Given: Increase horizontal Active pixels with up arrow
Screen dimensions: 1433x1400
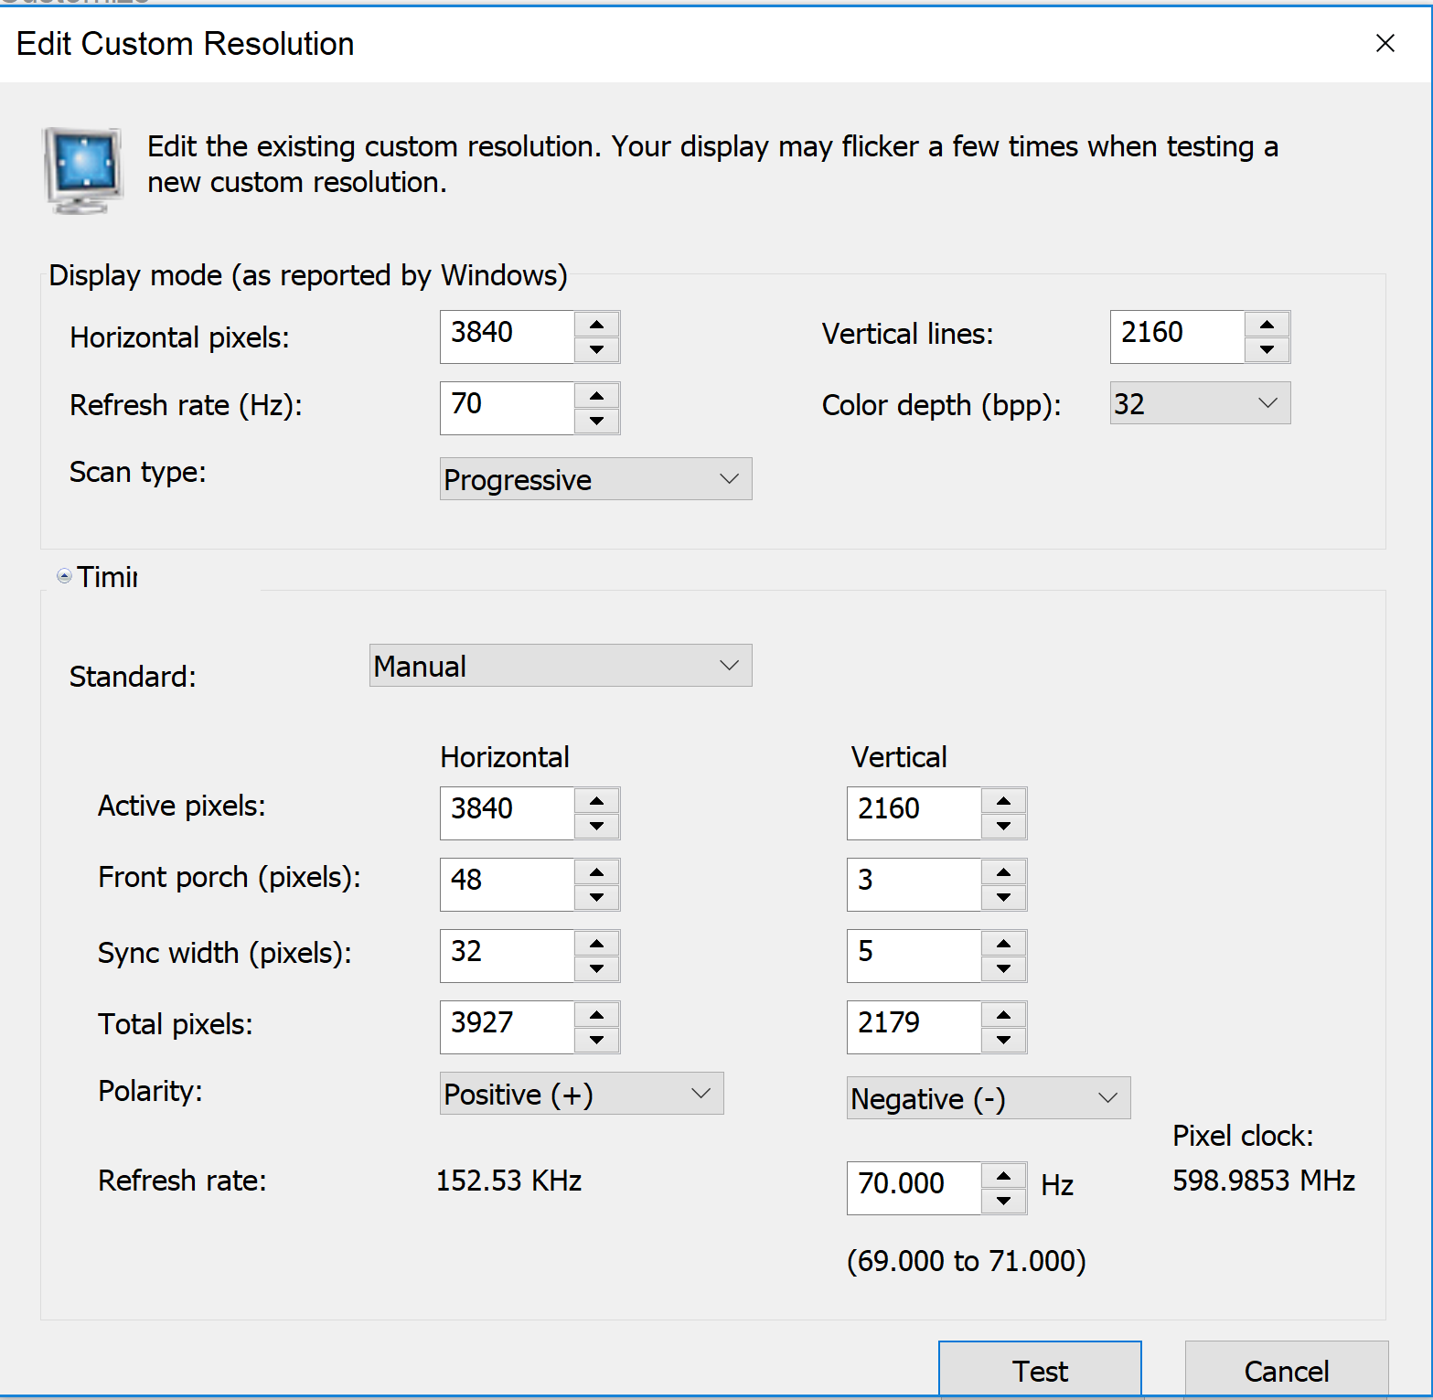Looking at the screenshot, I should click(x=597, y=801).
